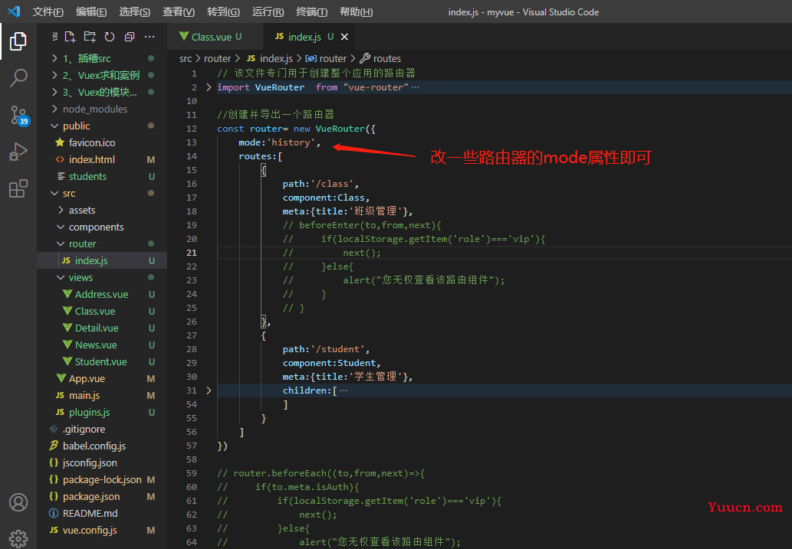Screen dimensions: 792x549
Task: Open the Explorer view in activity bar
Action: [18, 41]
